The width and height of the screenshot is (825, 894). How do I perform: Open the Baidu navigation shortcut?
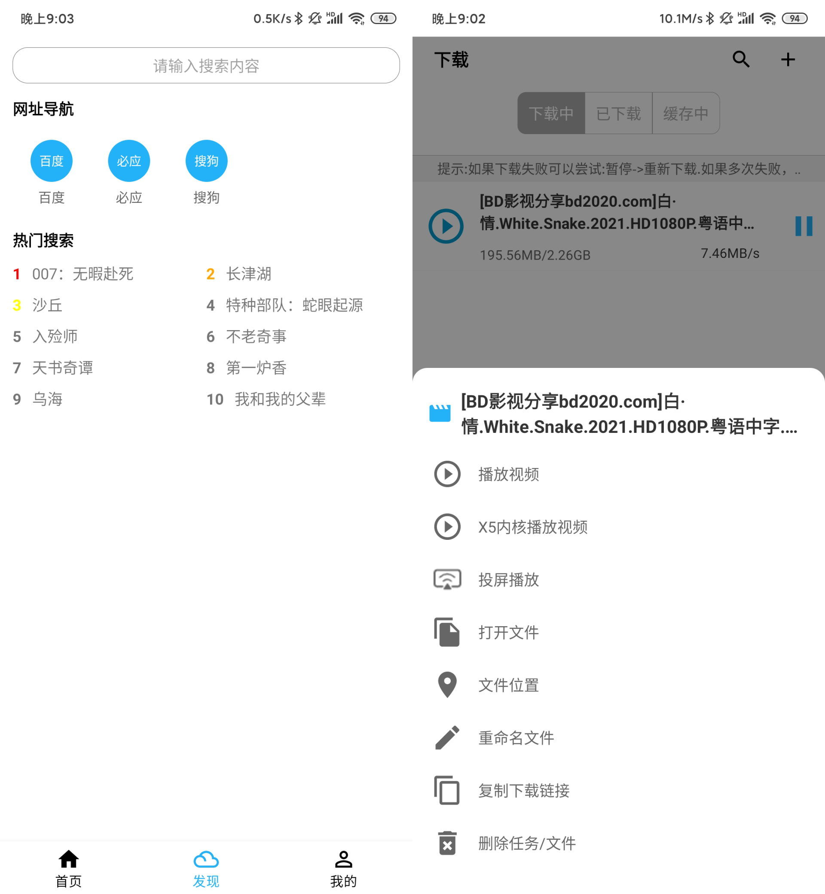[x=51, y=161]
